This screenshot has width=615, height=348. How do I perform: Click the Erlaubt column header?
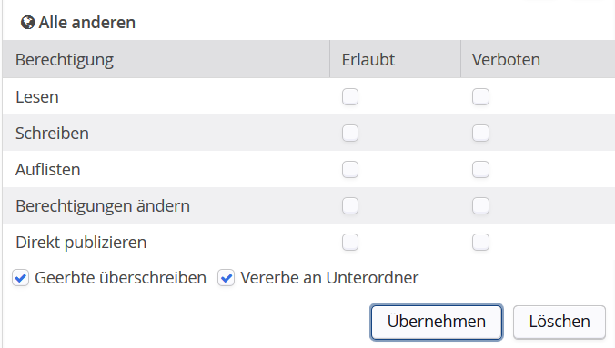tap(368, 60)
